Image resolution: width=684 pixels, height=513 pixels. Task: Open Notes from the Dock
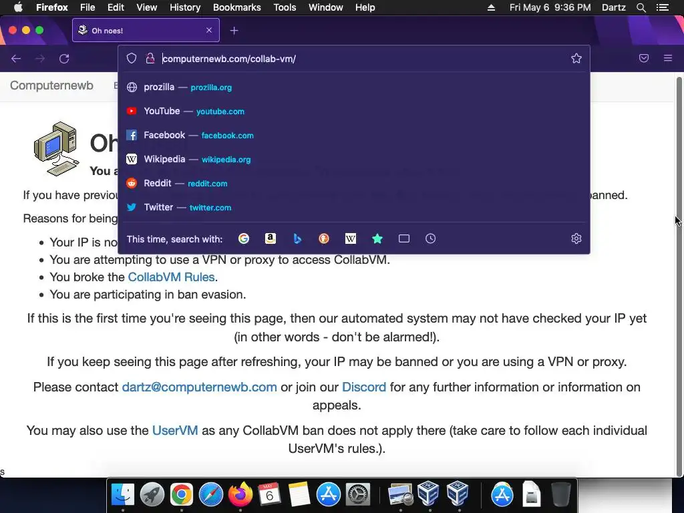(x=299, y=494)
